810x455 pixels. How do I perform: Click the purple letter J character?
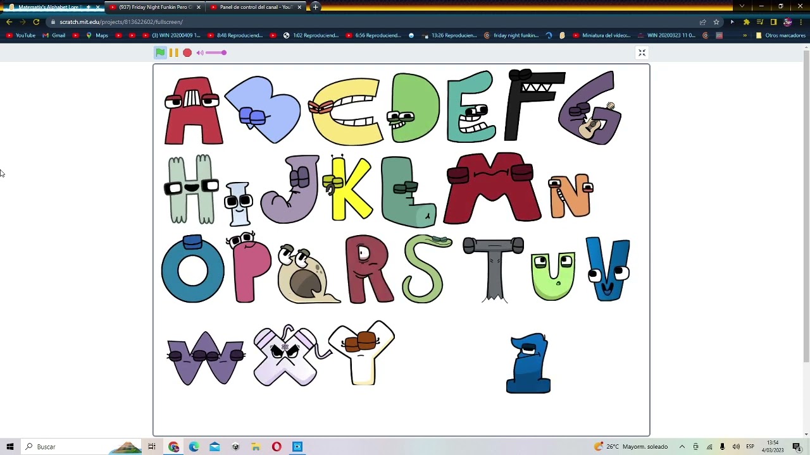(x=290, y=189)
